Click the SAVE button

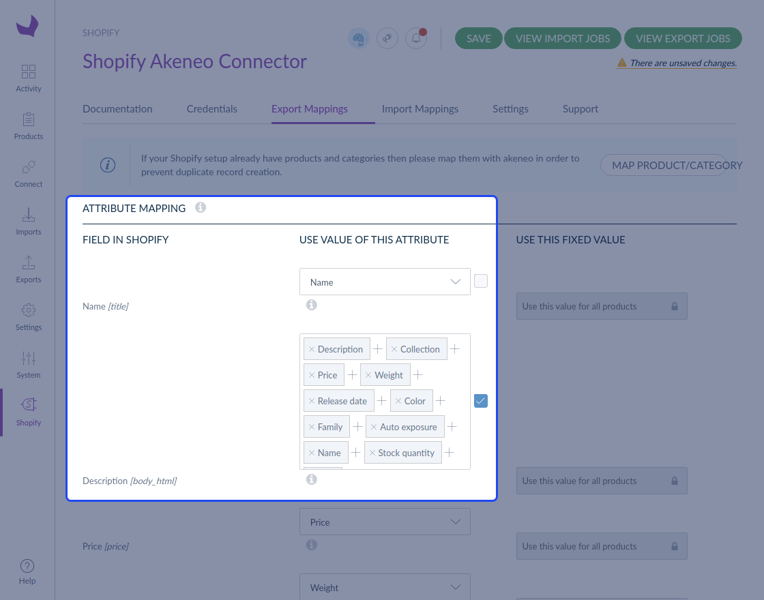click(478, 38)
